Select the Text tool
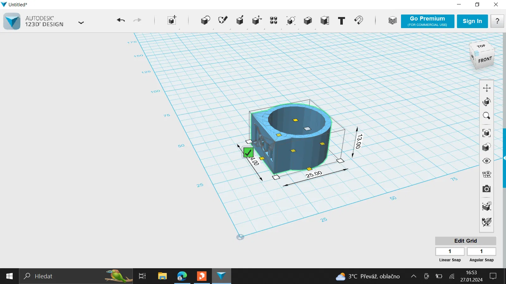Viewport: 506px width, 284px height. point(342,21)
